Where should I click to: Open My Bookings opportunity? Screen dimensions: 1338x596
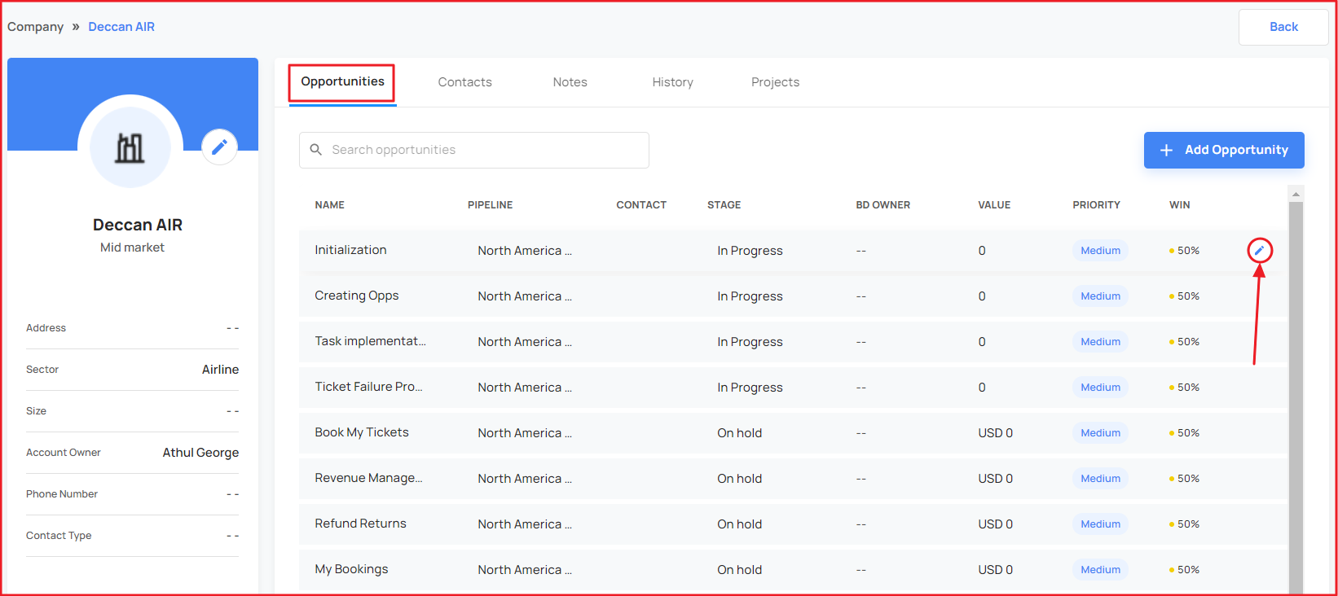pyautogui.click(x=351, y=569)
